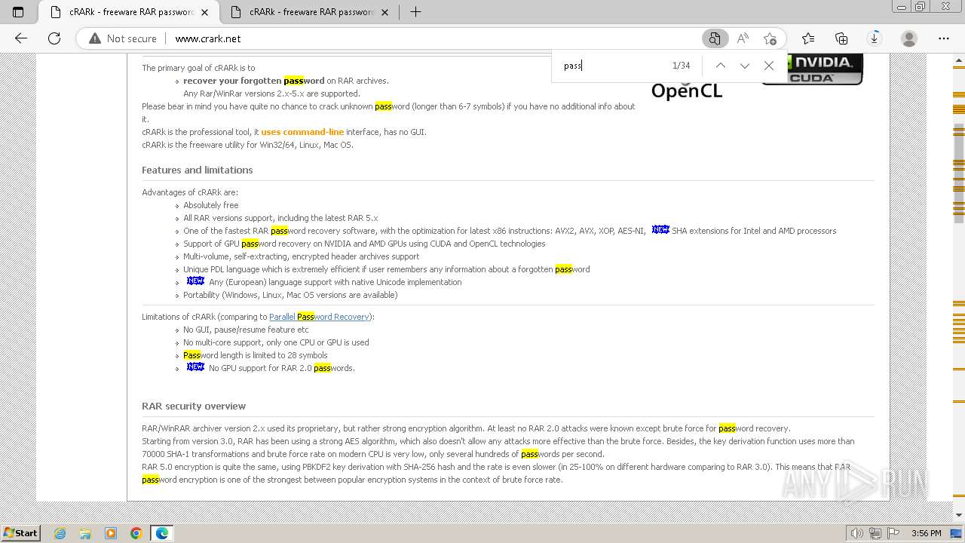Open the Collections icon
Viewport: 965px width, 543px height.
click(841, 38)
